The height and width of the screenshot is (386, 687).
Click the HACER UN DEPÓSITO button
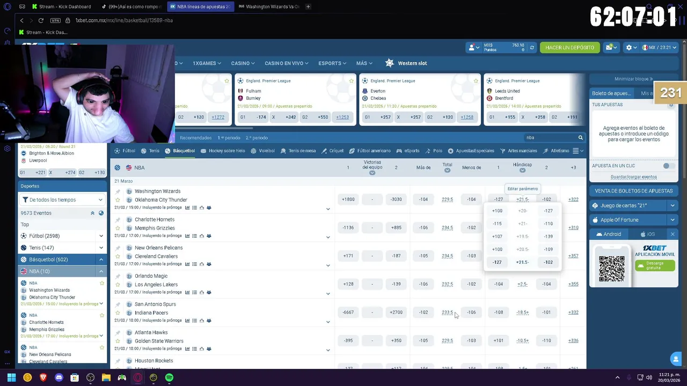[569, 48]
